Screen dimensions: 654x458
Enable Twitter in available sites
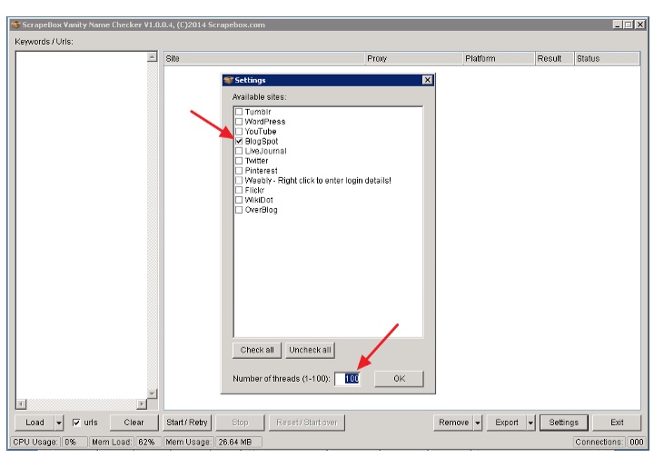(x=239, y=161)
